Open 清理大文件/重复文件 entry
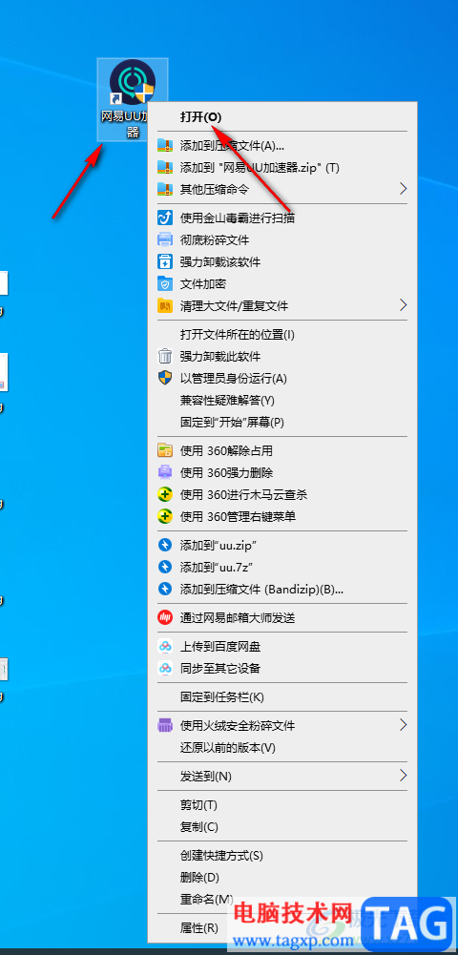 tap(282, 305)
